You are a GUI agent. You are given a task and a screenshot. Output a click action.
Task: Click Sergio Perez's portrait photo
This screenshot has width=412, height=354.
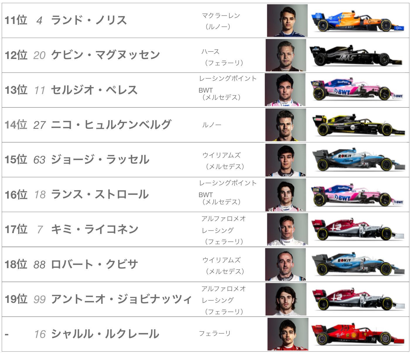click(285, 90)
